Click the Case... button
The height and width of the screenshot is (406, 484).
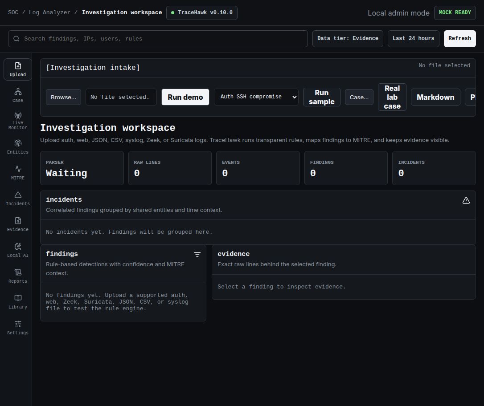point(359,97)
